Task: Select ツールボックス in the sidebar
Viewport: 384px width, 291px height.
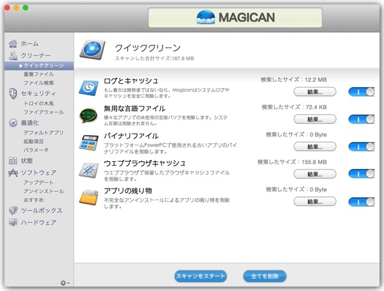Action: coord(42,210)
